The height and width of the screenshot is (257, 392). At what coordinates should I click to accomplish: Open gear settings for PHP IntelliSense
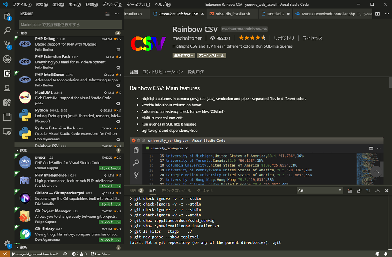click(118, 86)
